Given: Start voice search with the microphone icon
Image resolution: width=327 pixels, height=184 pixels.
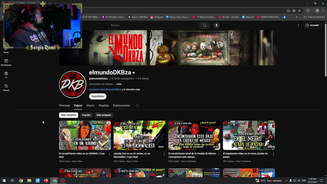Looking at the screenshot, I should pyautogui.click(x=216, y=25).
